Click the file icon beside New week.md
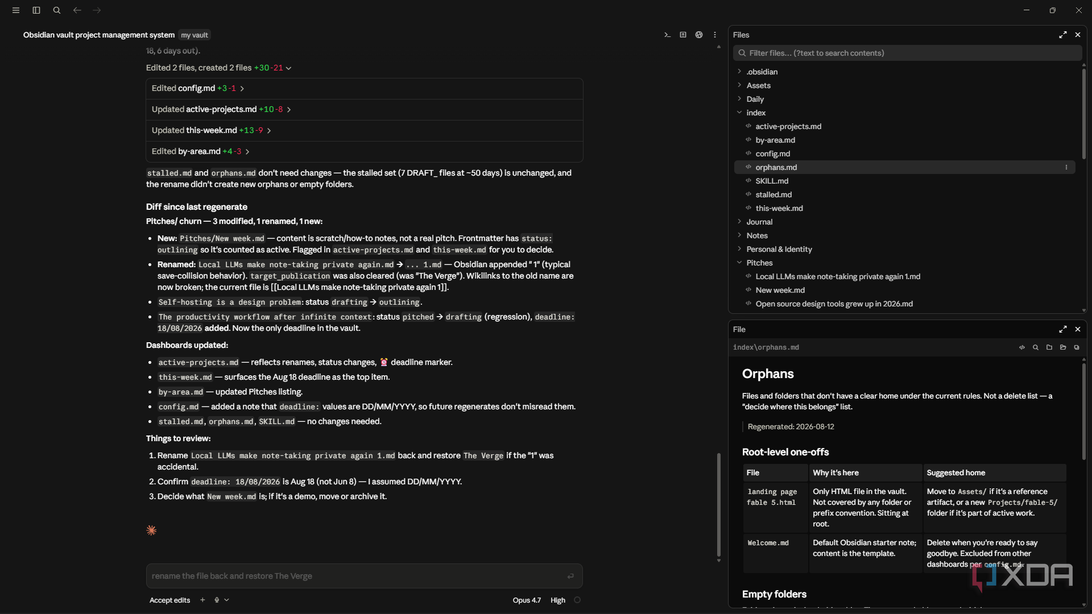The width and height of the screenshot is (1092, 614). click(x=748, y=290)
